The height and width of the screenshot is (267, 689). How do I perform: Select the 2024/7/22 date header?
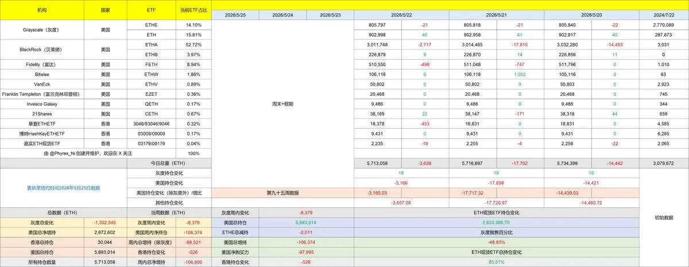tap(664, 15)
